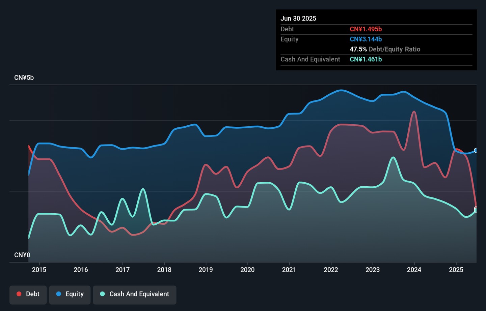Click the 47.5% Debt/Equity Ratio text
Viewport: 486px width, 311px height.
(385, 49)
